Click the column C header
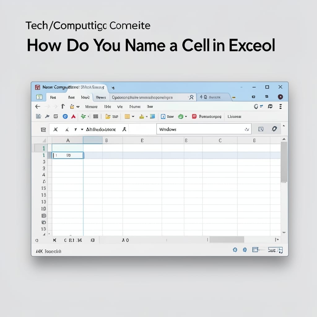This screenshot has width=317, height=317. [x=220, y=140]
